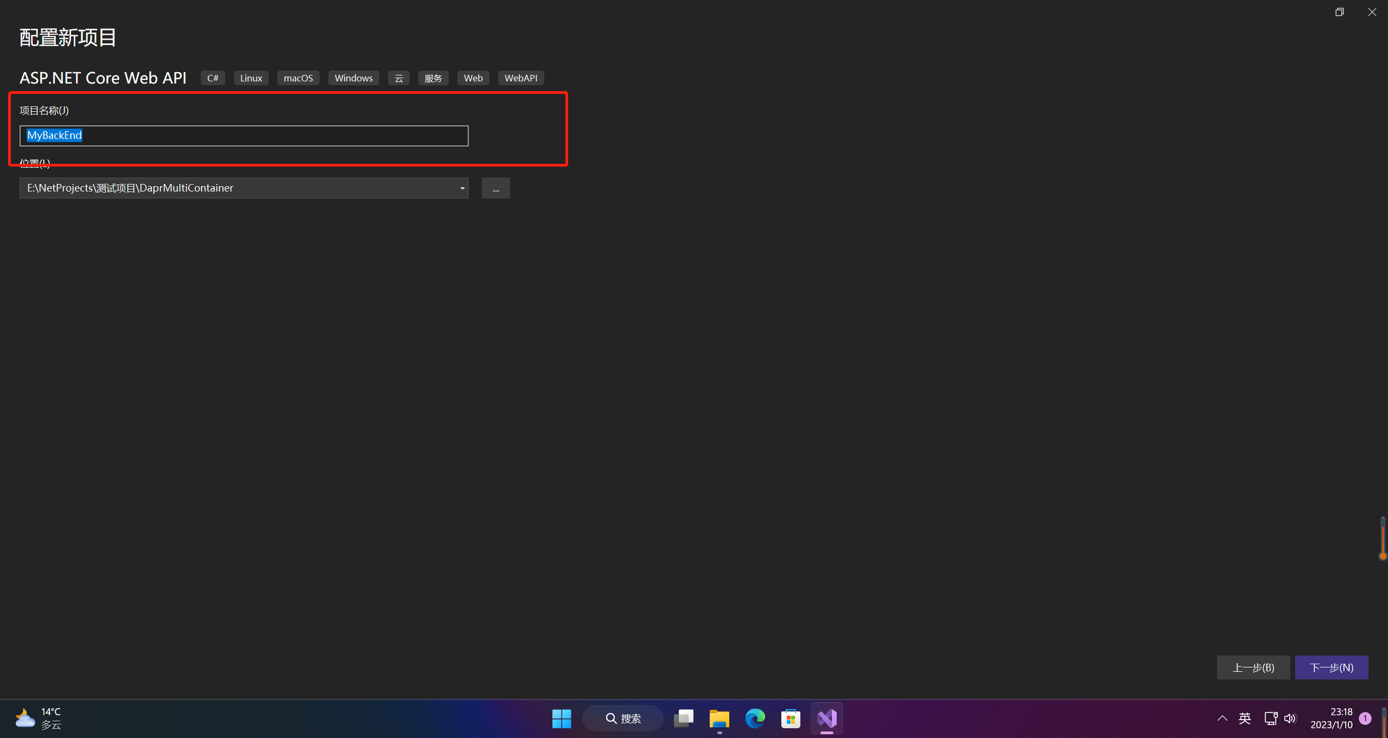The height and width of the screenshot is (738, 1388).
Task: Click the Windows tag
Action: point(353,78)
